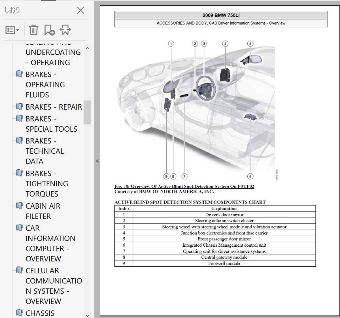Click bookmark icon beside CABIN AIR FILETER
Screen dimensions: 340x318
(20, 206)
